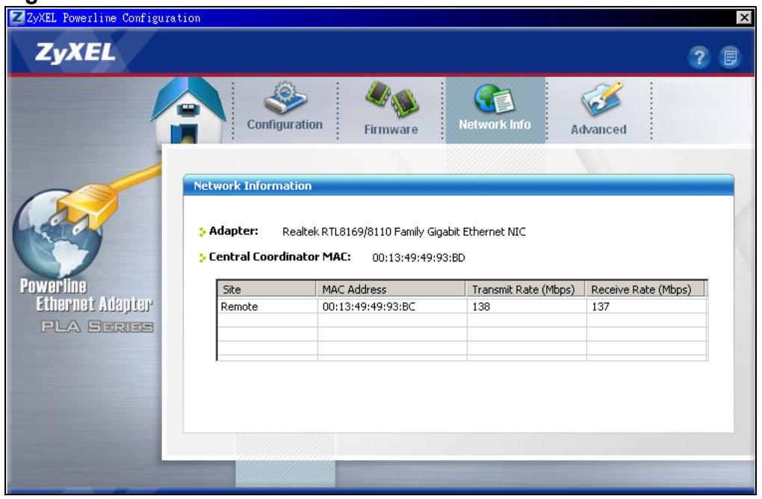This screenshot has height=499, width=762.
Task: Open help with the question mark icon
Action: click(698, 58)
